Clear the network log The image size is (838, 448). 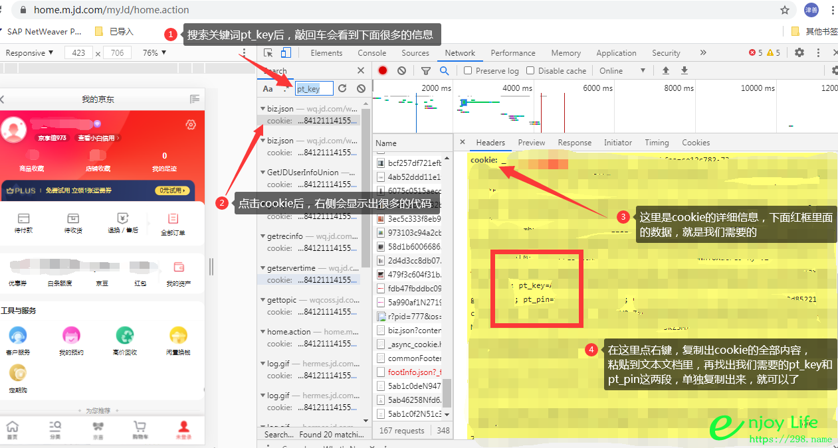pyautogui.click(x=401, y=70)
